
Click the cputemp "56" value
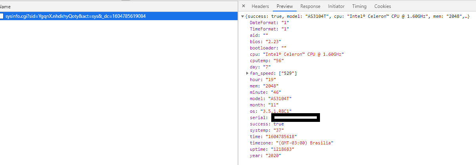(277, 61)
